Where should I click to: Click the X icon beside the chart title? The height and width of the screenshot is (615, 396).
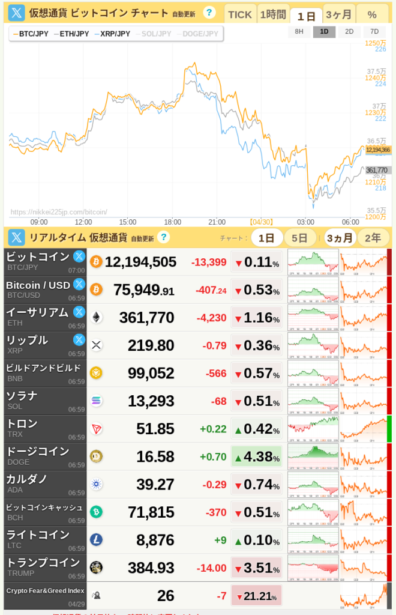click(x=17, y=13)
